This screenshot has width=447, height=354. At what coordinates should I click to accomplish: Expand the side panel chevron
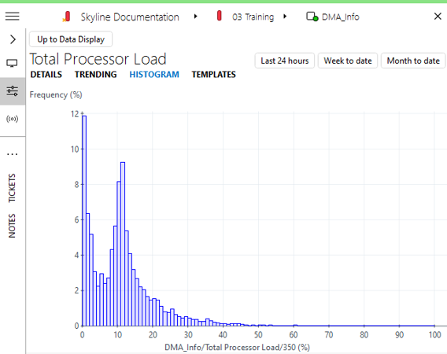pos(13,39)
